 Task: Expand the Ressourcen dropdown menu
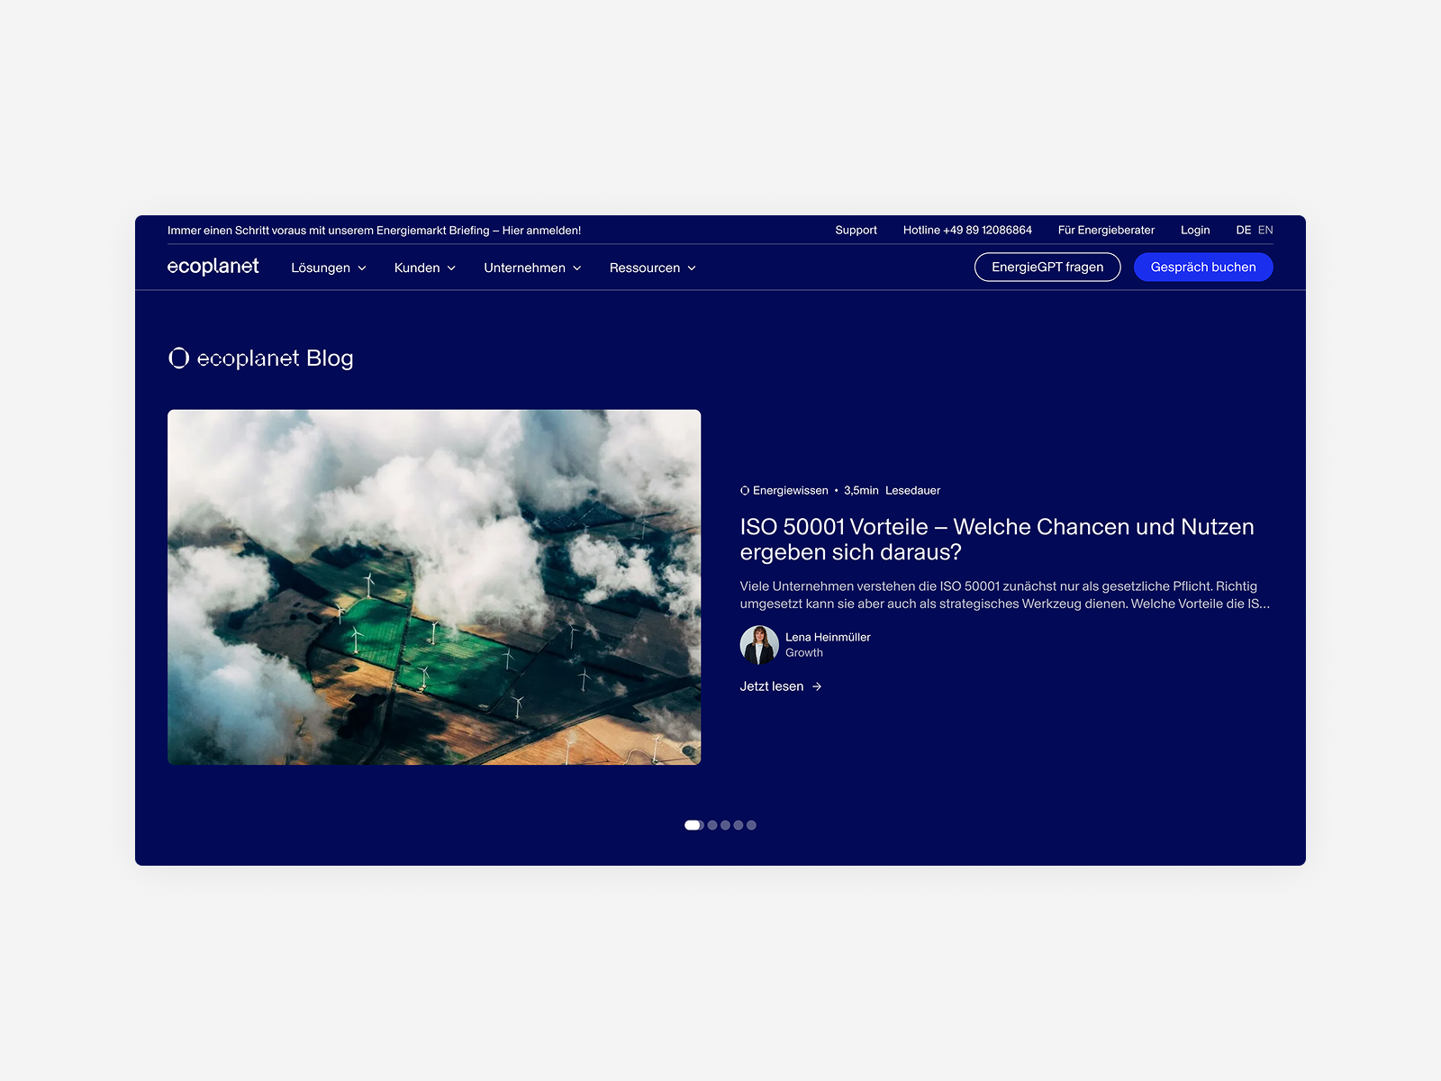pyautogui.click(x=652, y=268)
